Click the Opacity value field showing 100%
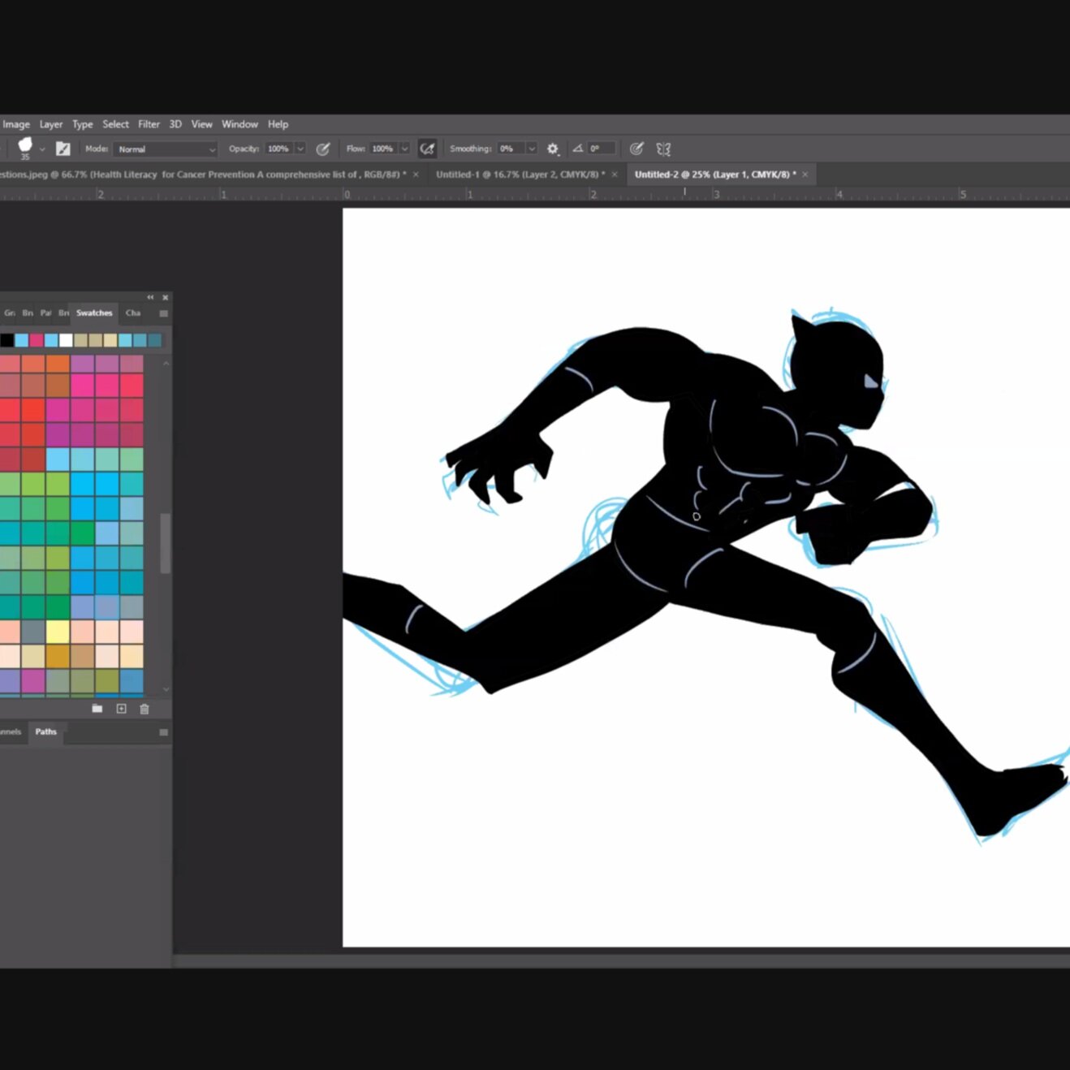Viewport: 1070px width, 1070px height. (278, 149)
